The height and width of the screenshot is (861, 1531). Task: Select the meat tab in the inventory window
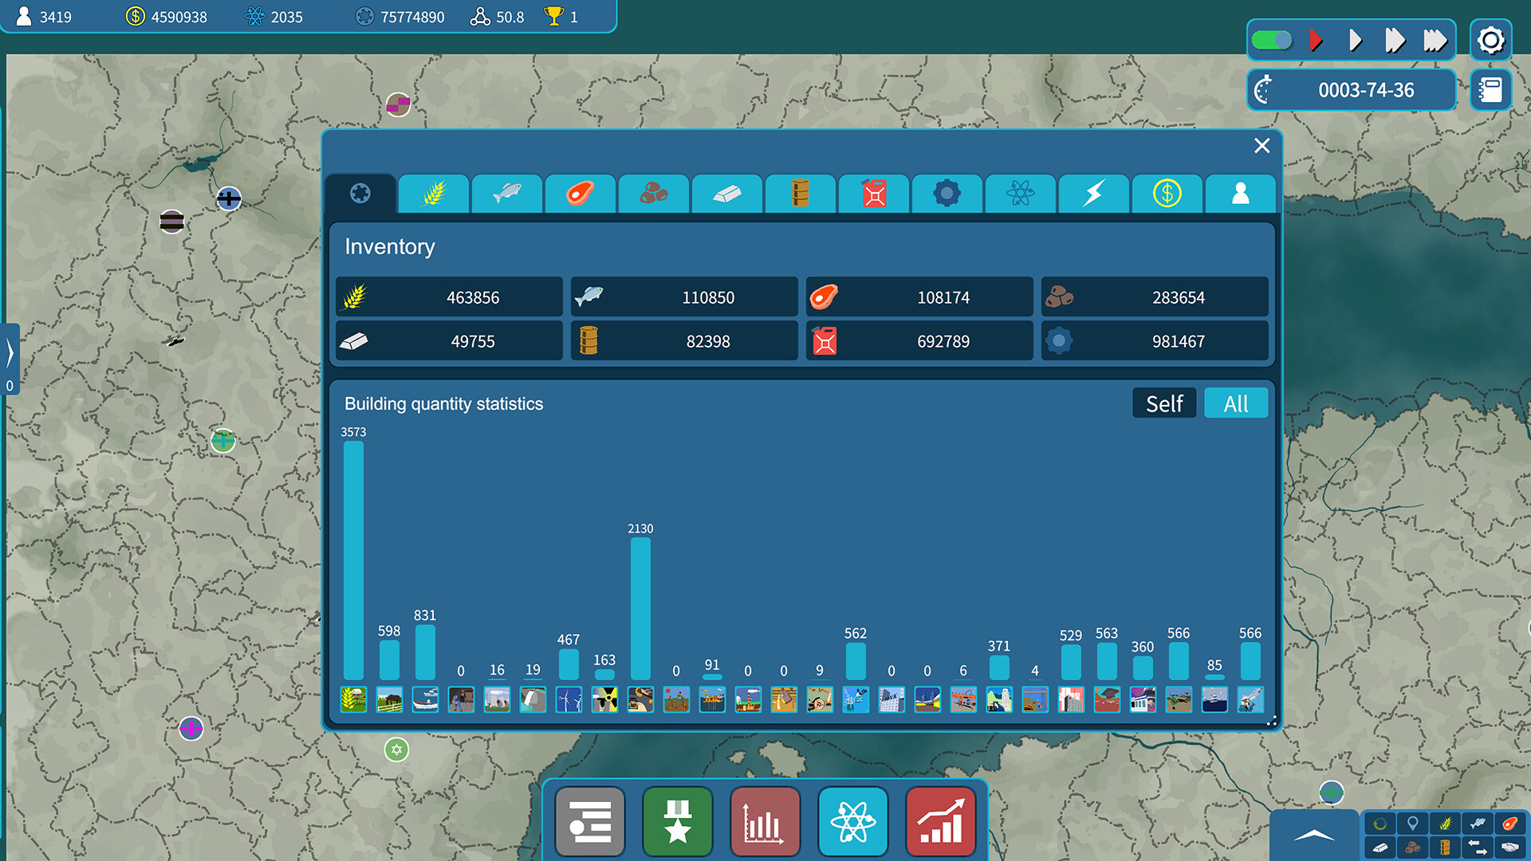[x=580, y=194]
